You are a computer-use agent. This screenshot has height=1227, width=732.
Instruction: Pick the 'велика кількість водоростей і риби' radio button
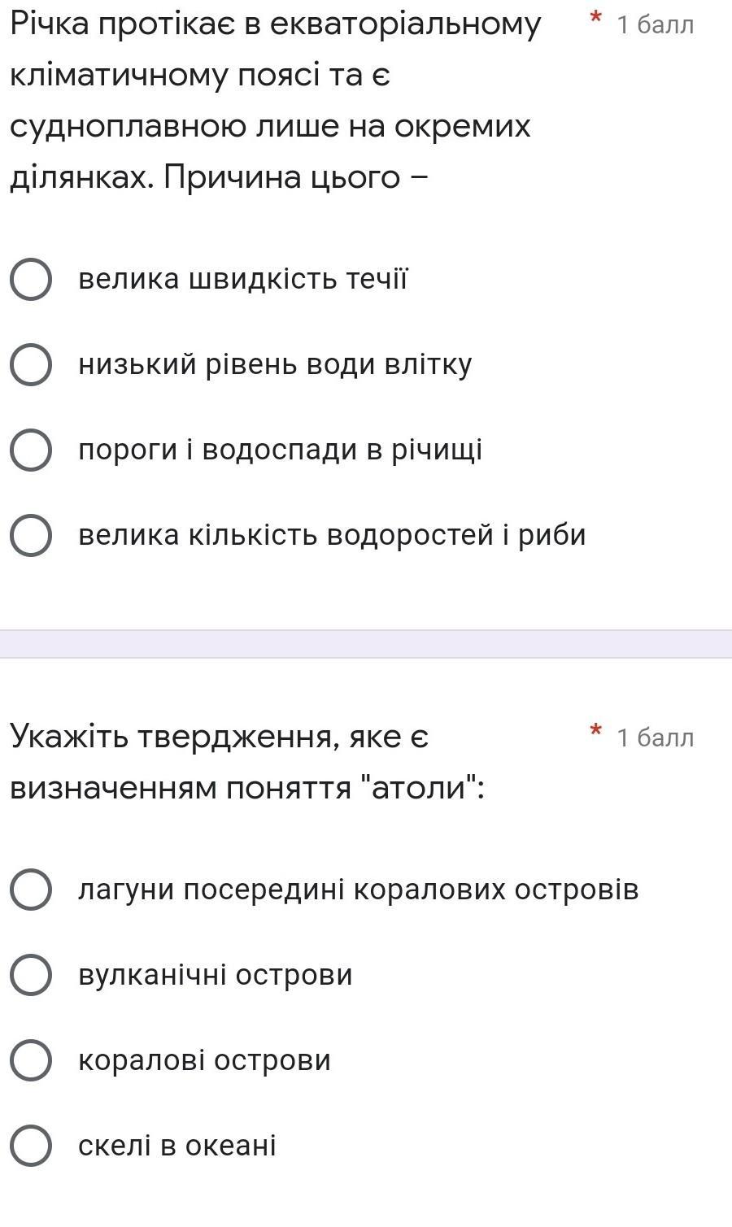tap(31, 536)
